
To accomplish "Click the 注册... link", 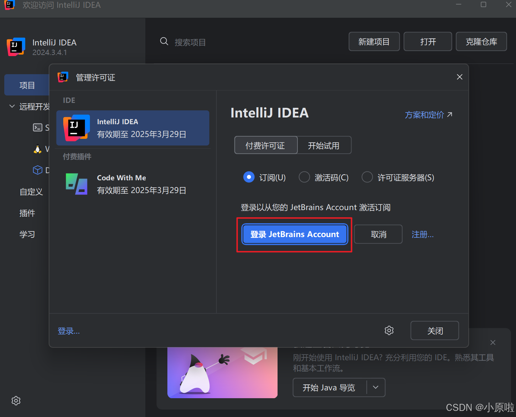I will point(423,235).
